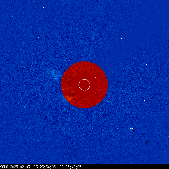Viewport: 169px width, 169px height.
Task: Click the bright star in the upper right area
Action: 121,39
